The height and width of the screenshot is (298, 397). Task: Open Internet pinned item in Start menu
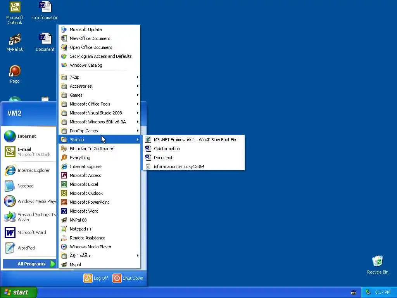coord(29,136)
